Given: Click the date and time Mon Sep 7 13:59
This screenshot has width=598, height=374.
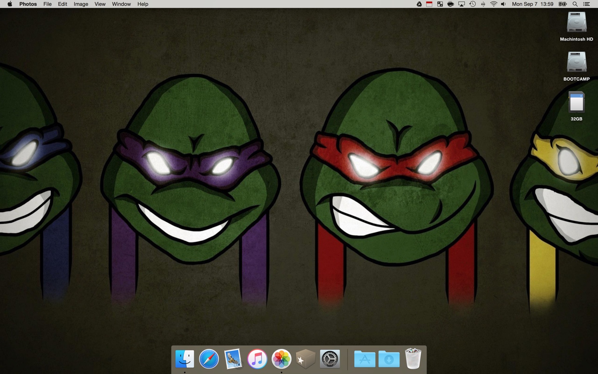Looking at the screenshot, I should coord(533,4).
